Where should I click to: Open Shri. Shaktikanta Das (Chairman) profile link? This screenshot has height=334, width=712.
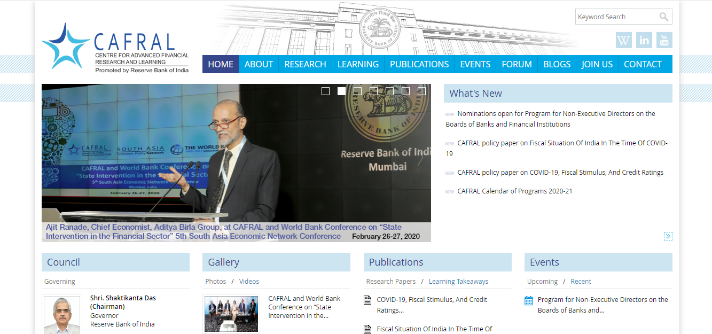[123, 302]
